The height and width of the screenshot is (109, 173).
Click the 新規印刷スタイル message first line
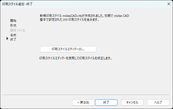[84, 16]
